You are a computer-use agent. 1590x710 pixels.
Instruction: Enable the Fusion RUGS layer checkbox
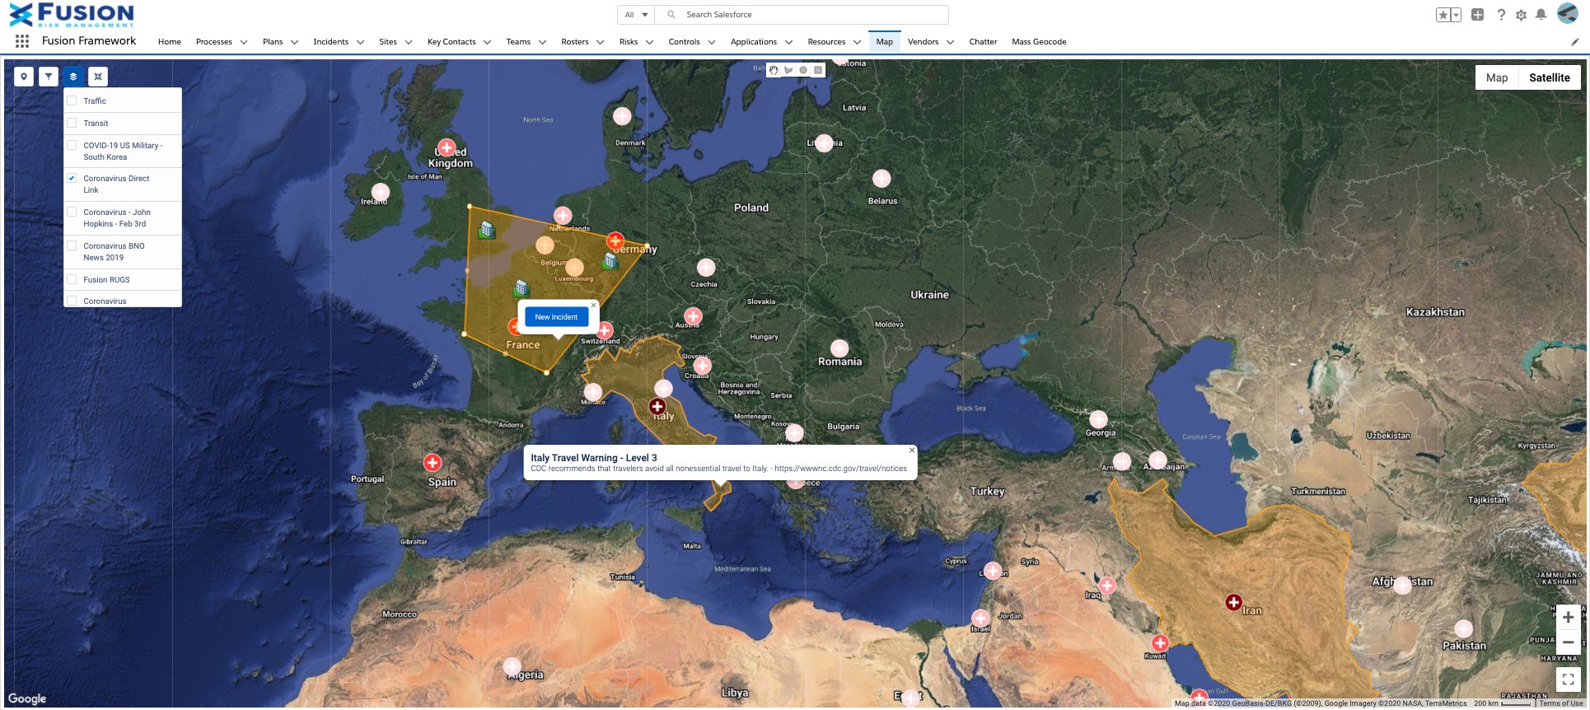pos(72,279)
